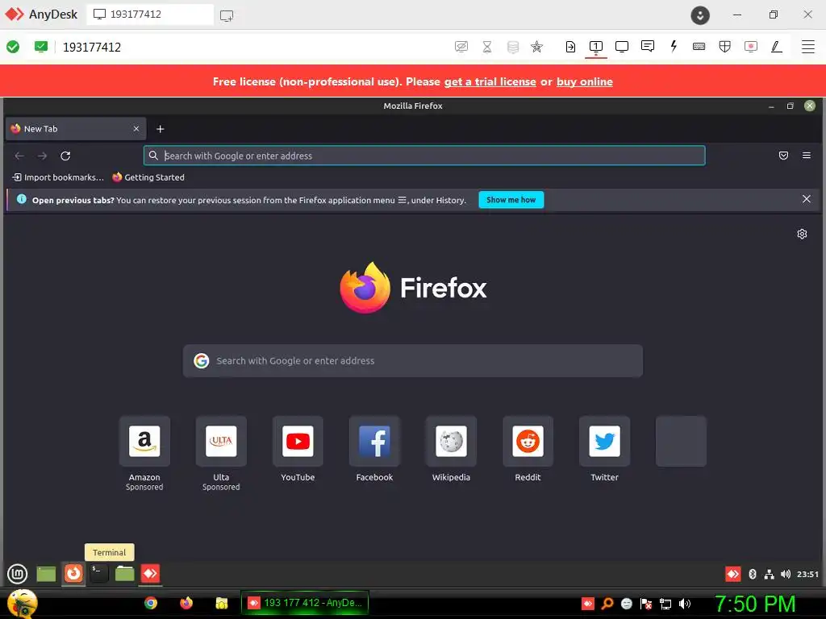Image resolution: width=826 pixels, height=619 pixels.
Task: Click the address book star icon
Action: 536,47
